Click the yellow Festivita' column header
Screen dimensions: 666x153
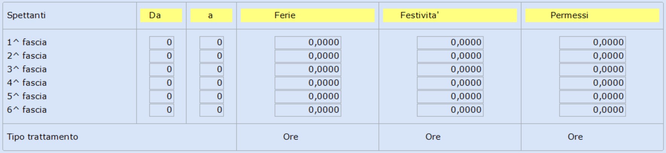coord(450,15)
